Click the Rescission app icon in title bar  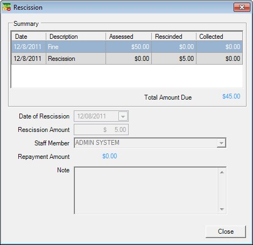[6, 7]
